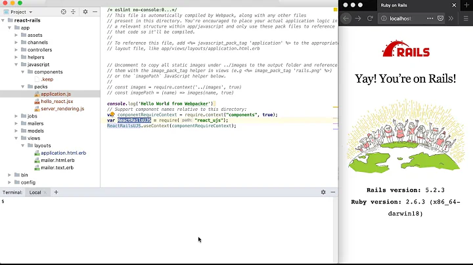Collapse the react-rails root folder
473x265 pixels.
click(x=3, y=20)
